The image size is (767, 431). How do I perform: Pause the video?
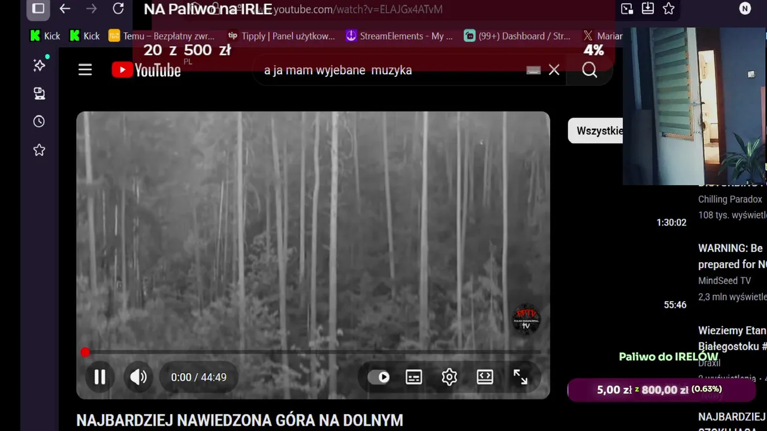[100, 377]
